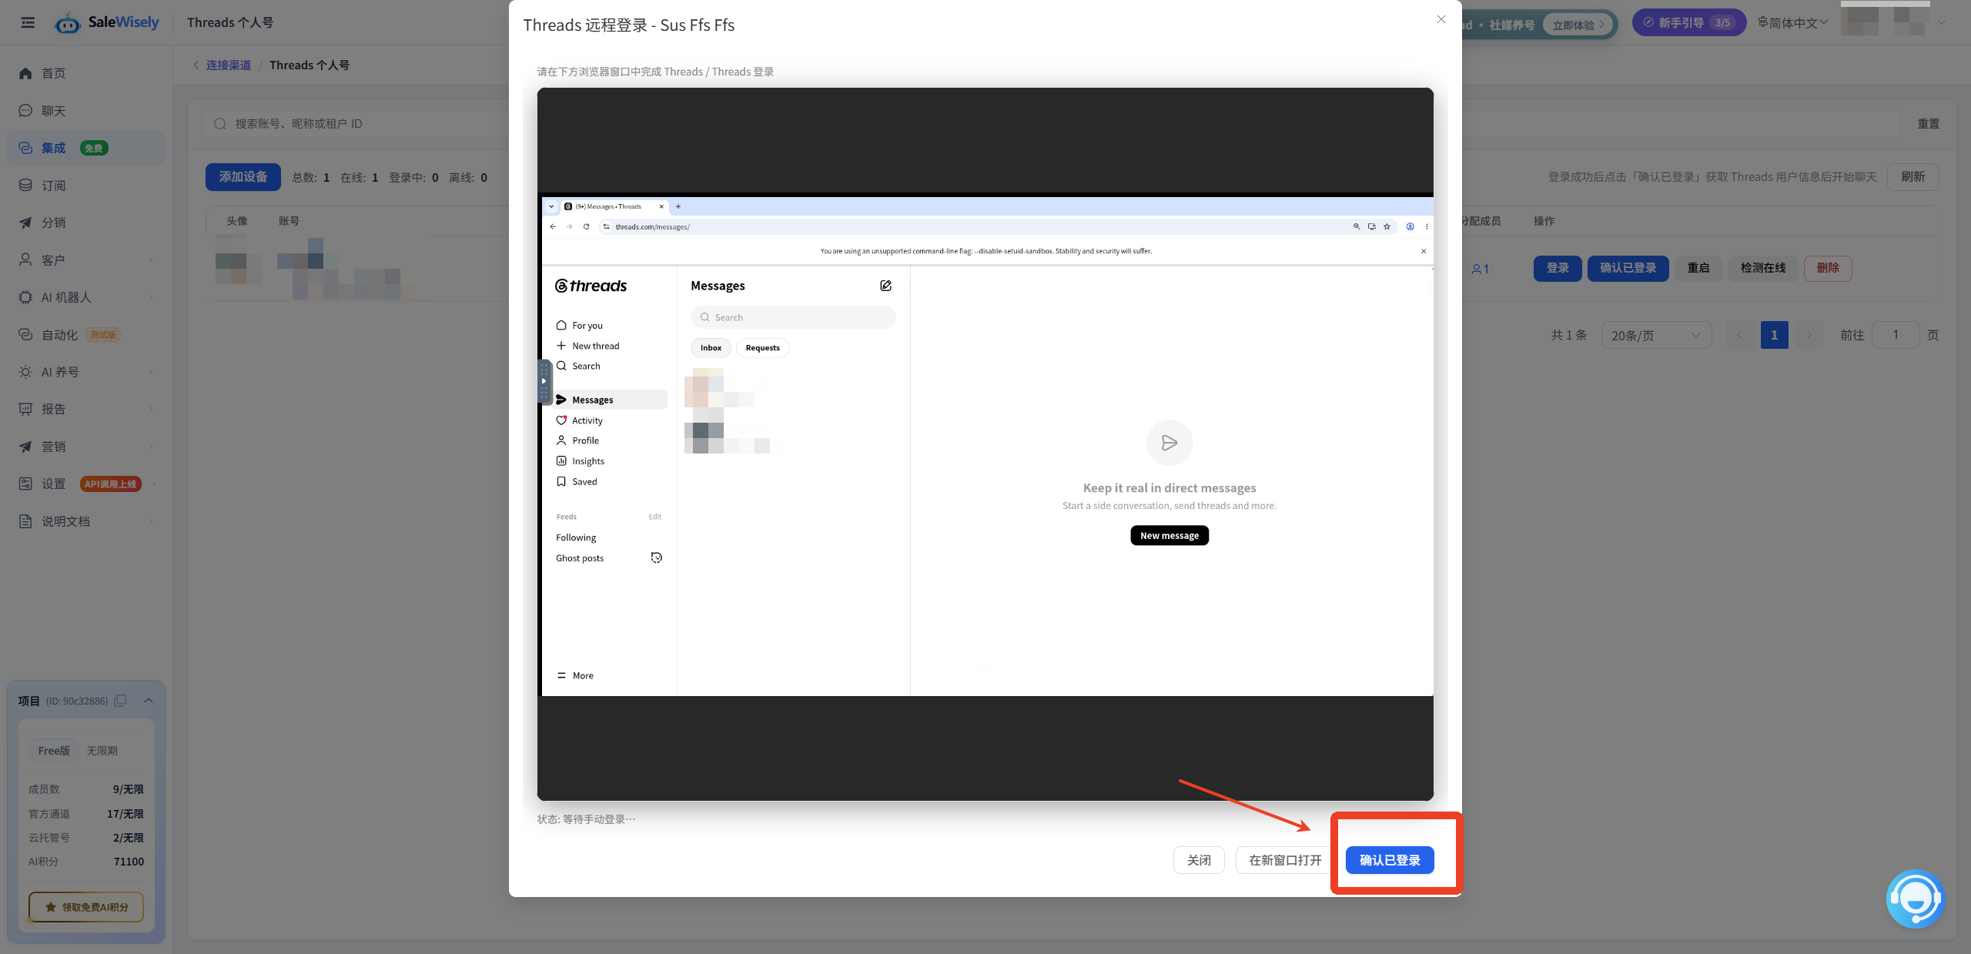This screenshot has width=1971, height=954.
Task: Click the New message button
Action: point(1169,535)
